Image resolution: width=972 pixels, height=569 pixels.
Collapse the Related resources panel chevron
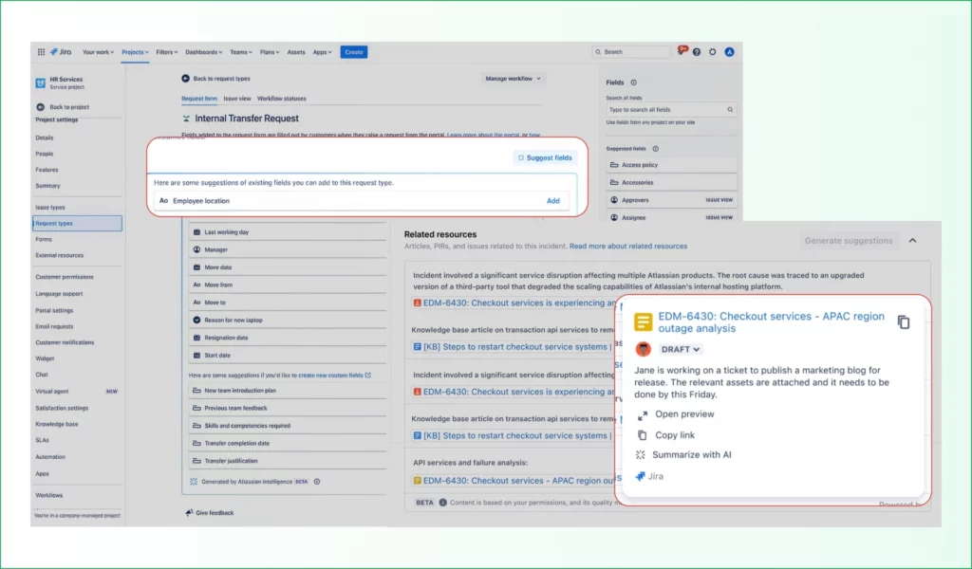click(x=912, y=241)
